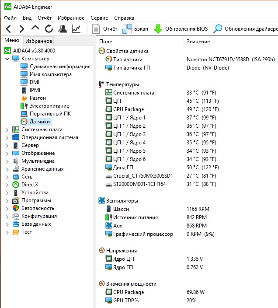This screenshot has width=278, height=308.
Task: Select the ST2000DM001-1CH164 row
Action: point(187,184)
